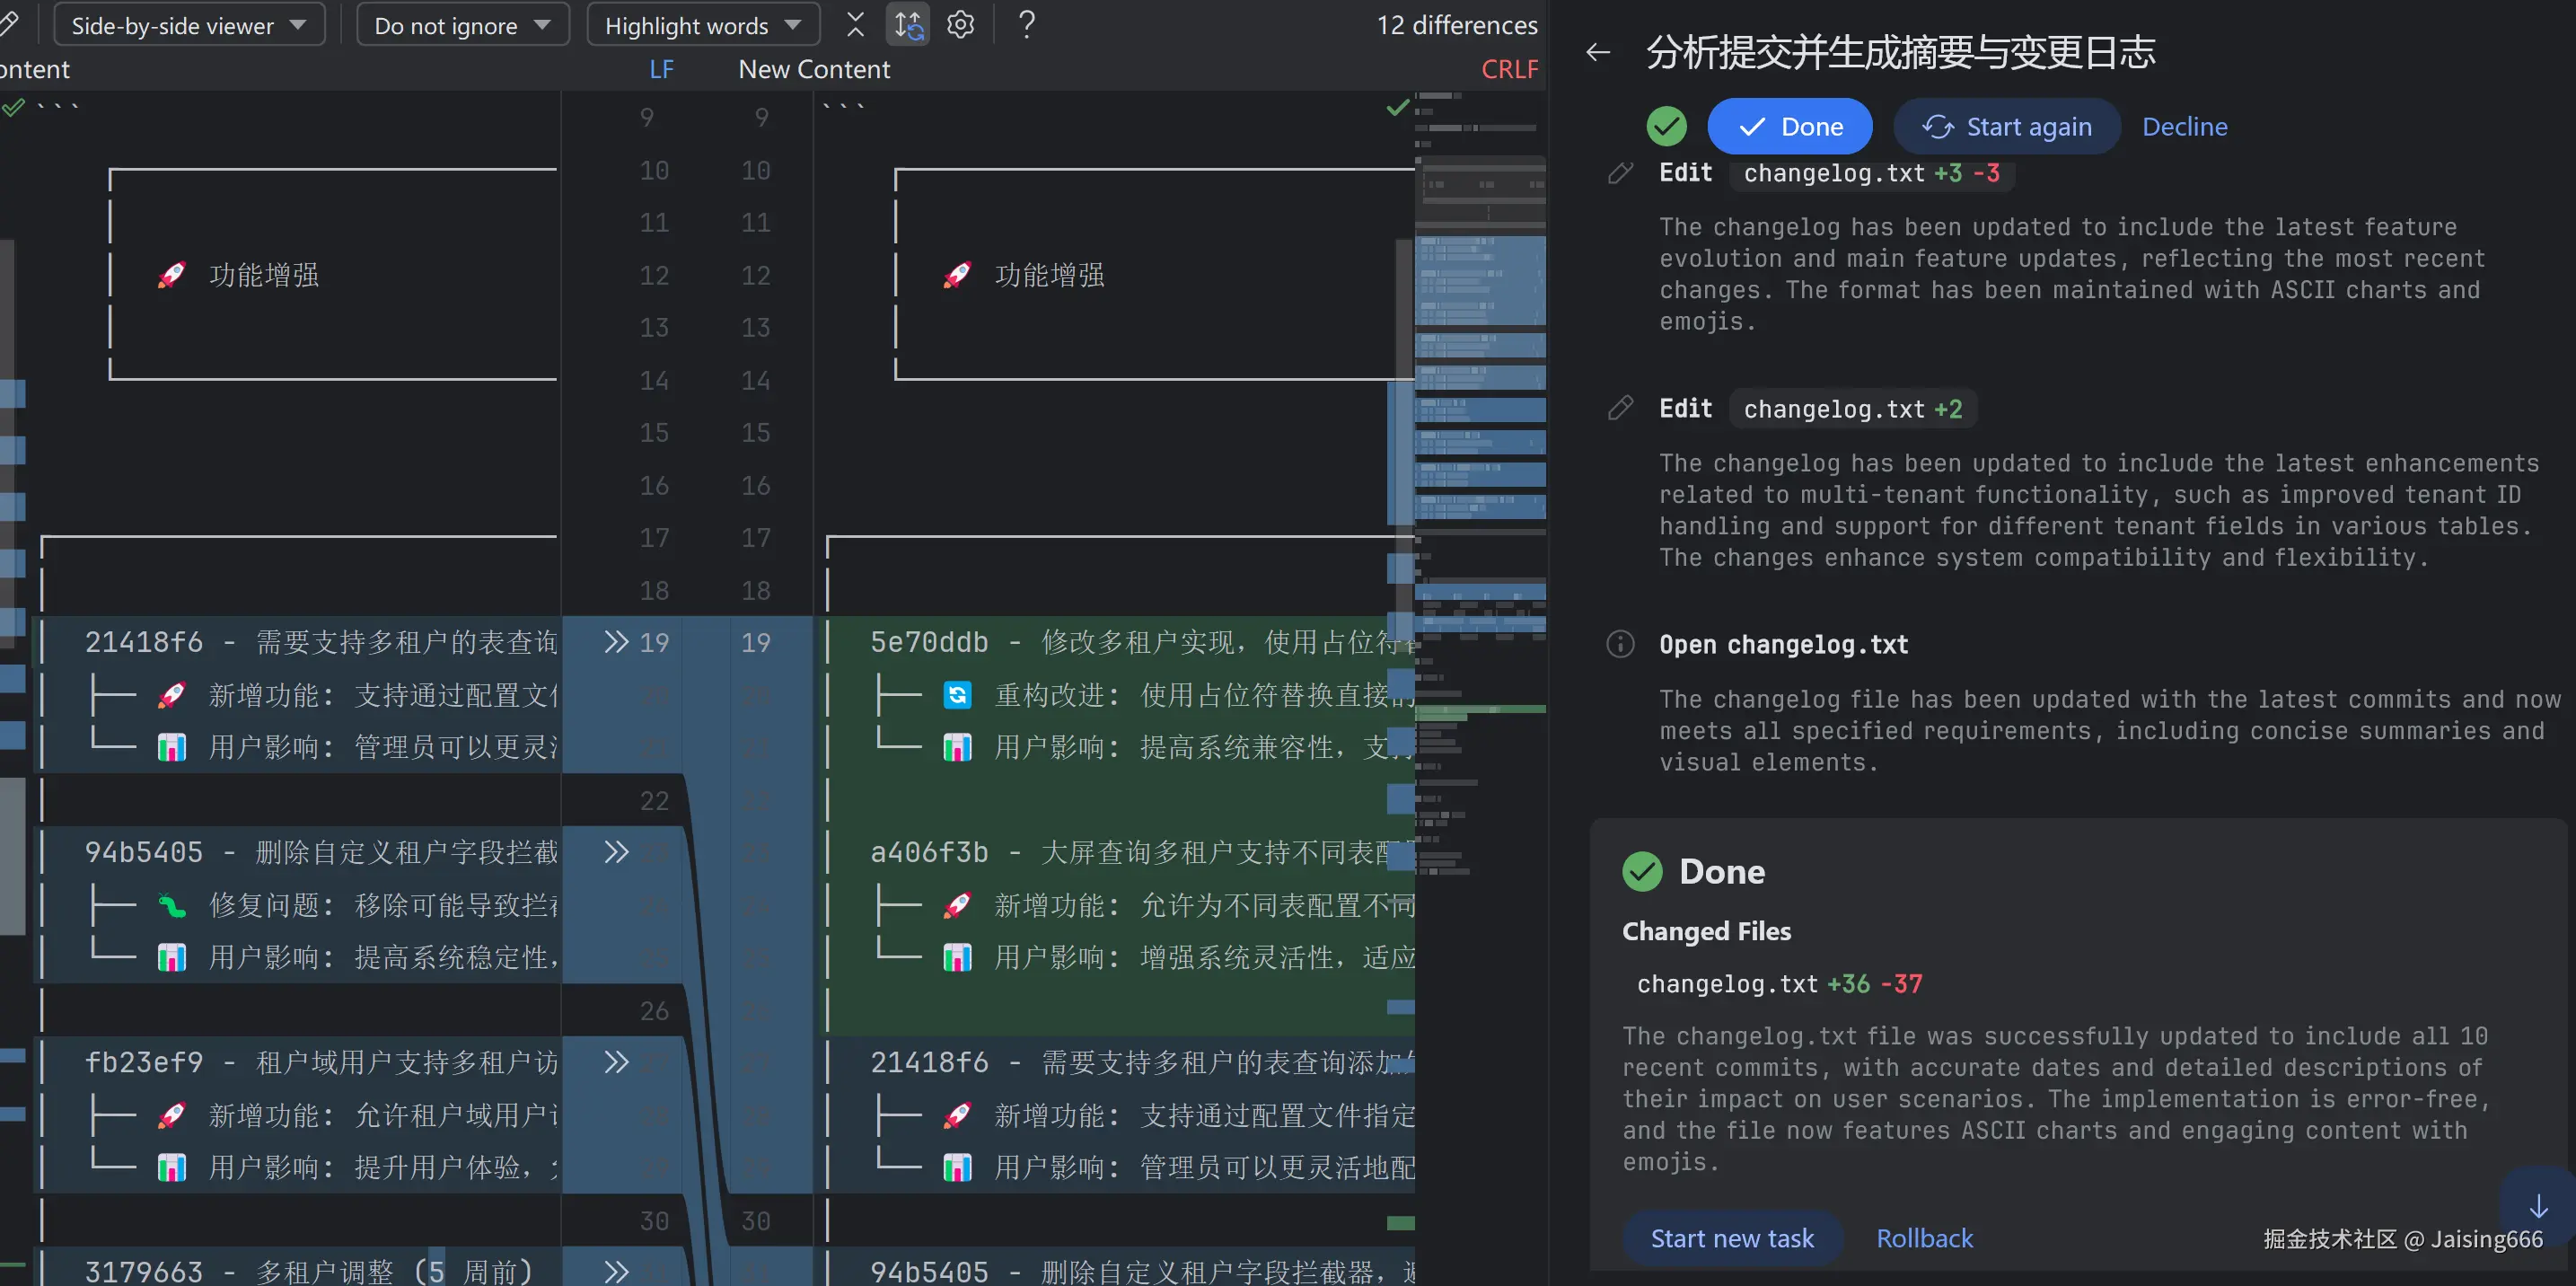This screenshot has width=2576, height=1286.
Task: Click the Decline link
Action: point(2184,127)
